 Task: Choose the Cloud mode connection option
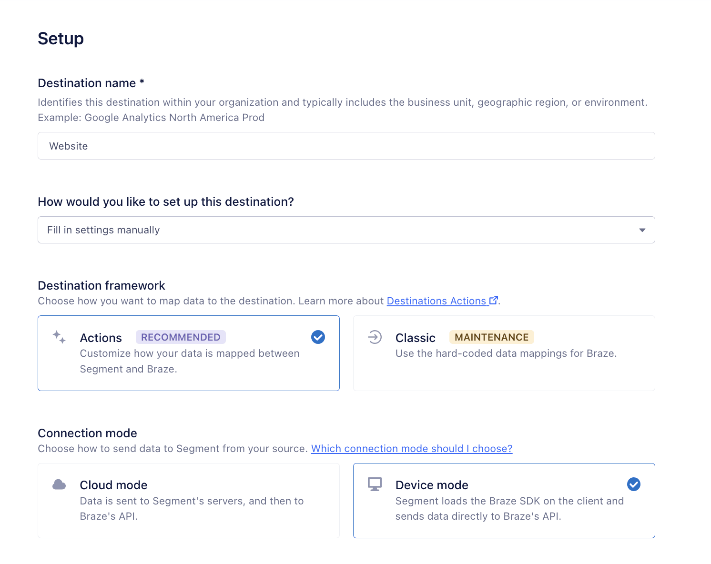coord(188,501)
